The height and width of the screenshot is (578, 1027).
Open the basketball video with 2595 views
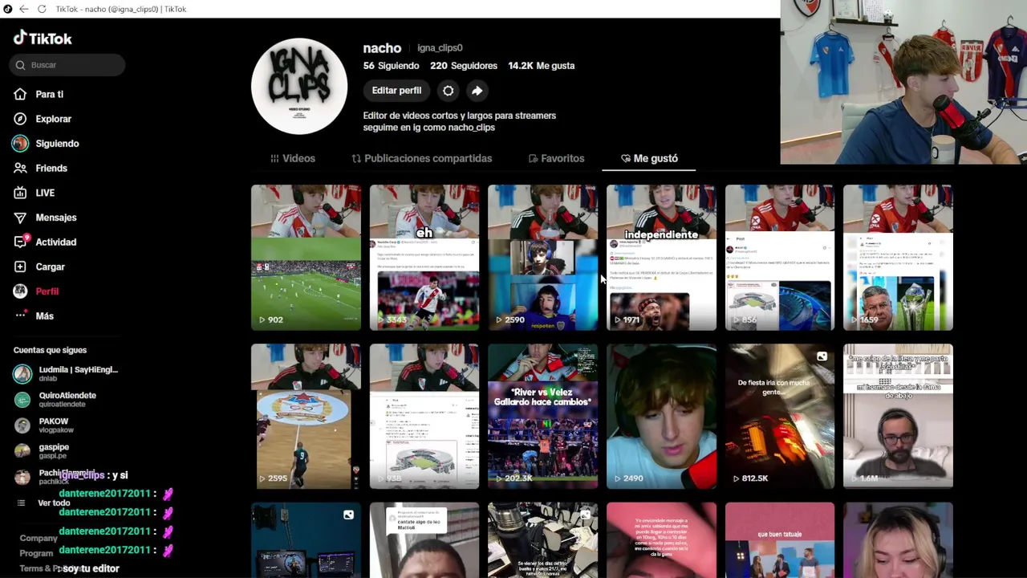click(x=306, y=417)
